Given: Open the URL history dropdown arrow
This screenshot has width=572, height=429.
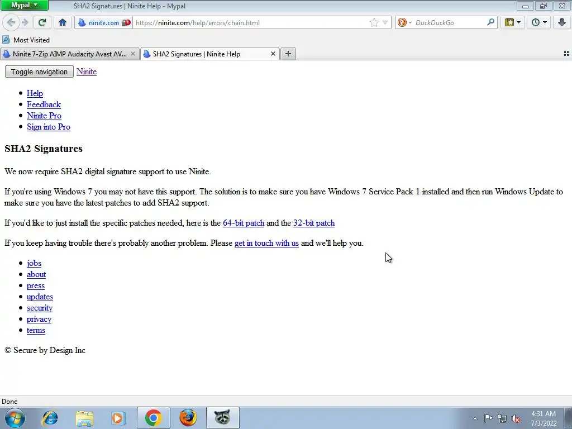Looking at the screenshot, I should [385, 22].
